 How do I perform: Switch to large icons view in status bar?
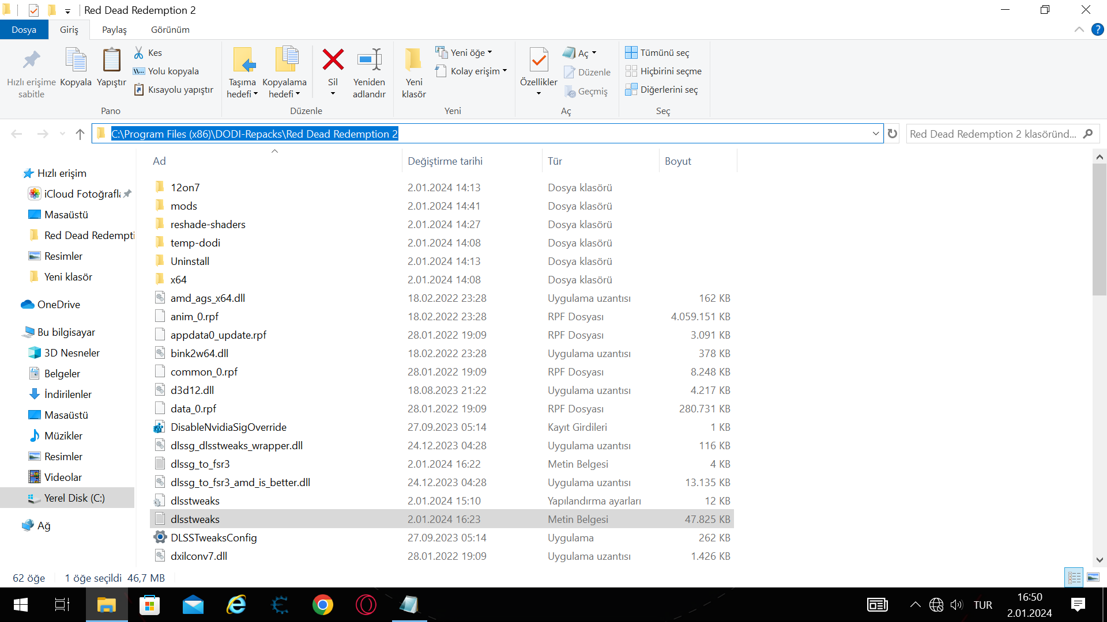click(x=1093, y=577)
